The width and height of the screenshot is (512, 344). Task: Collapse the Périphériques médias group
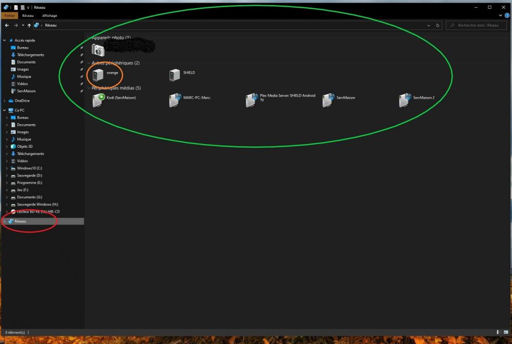pyautogui.click(x=89, y=88)
